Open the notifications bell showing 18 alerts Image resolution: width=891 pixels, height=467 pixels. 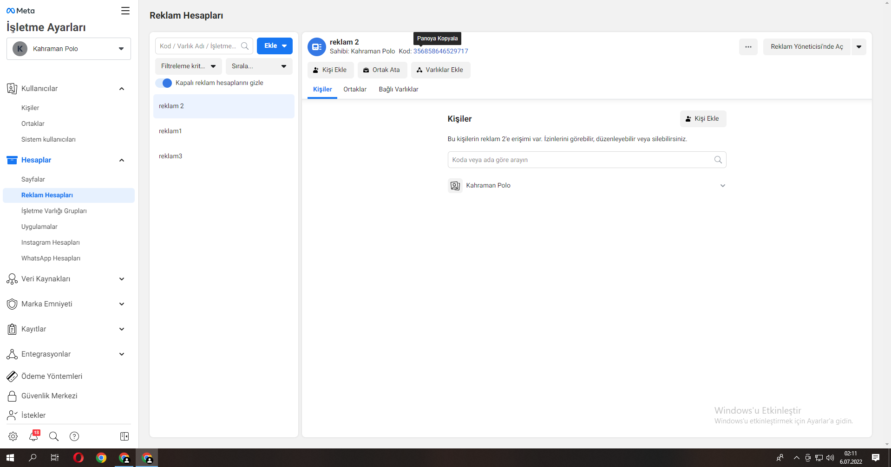tap(34, 436)
